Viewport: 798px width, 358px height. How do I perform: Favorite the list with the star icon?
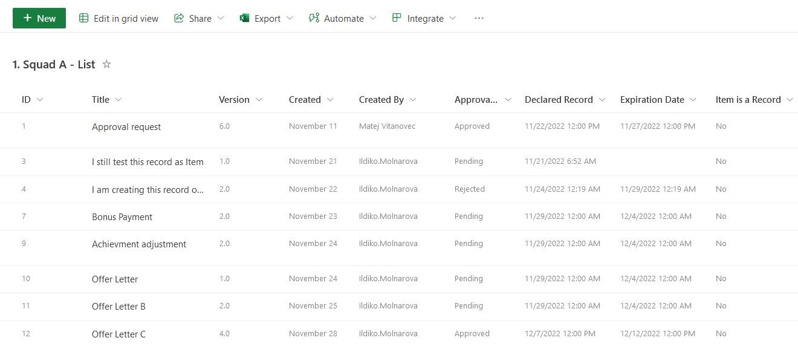pos(106,64)
